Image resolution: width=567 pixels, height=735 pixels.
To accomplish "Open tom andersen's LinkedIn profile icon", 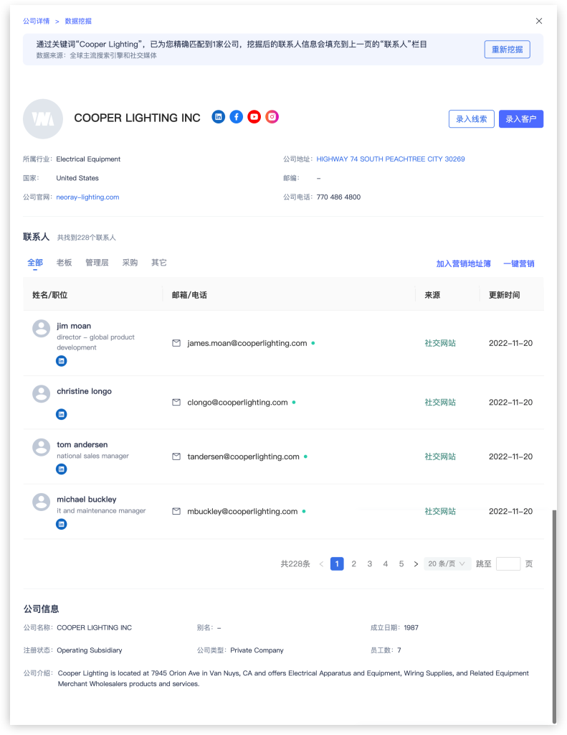I will 62,469.
